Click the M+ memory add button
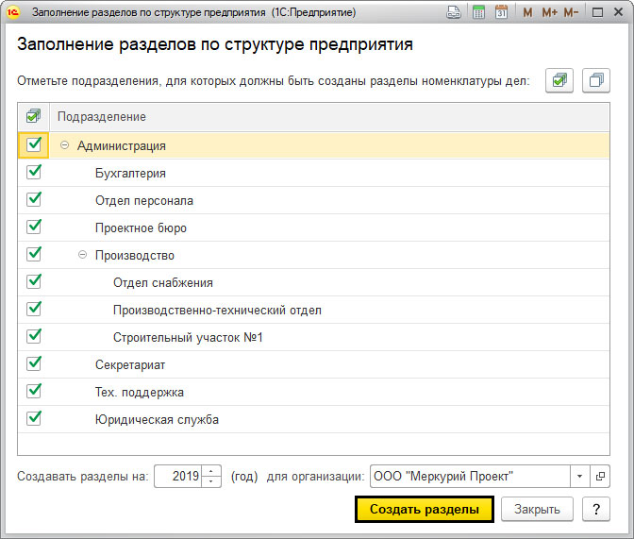The height and width of the screenshot is (539, 634). pos(549,12)
